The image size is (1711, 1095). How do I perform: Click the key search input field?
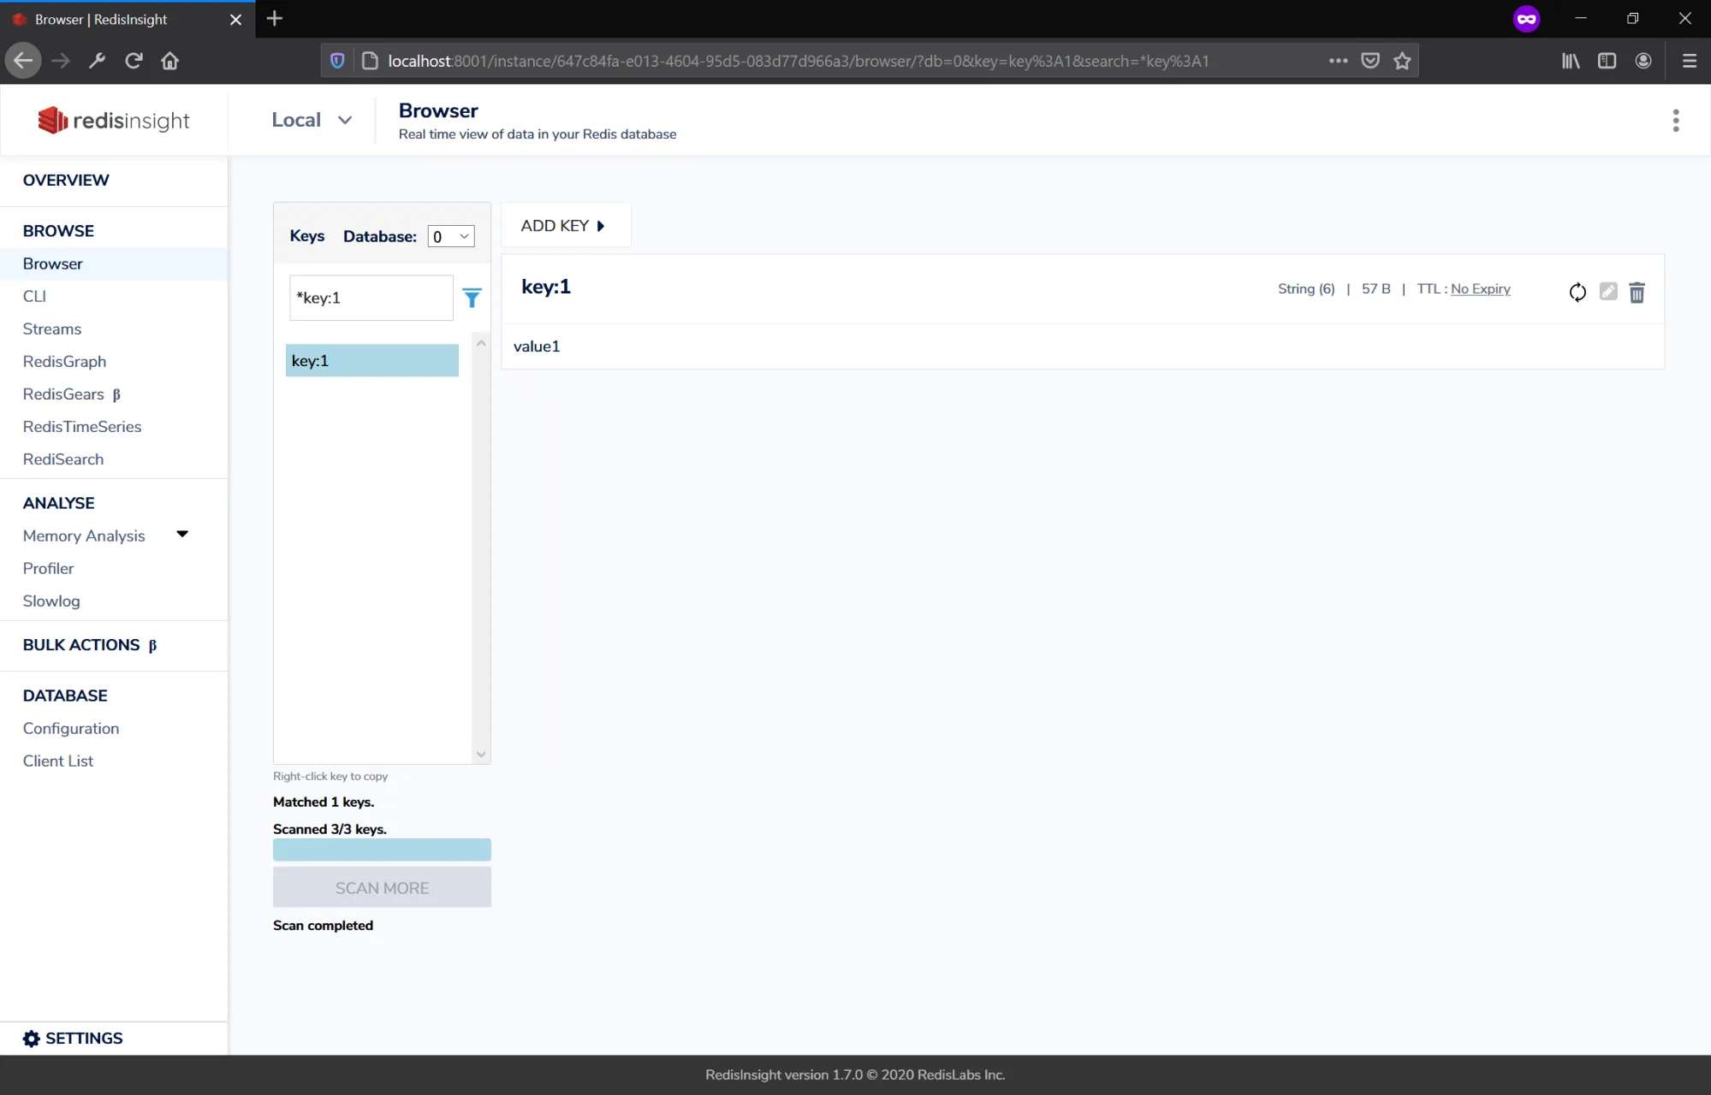tap(371, 298)
